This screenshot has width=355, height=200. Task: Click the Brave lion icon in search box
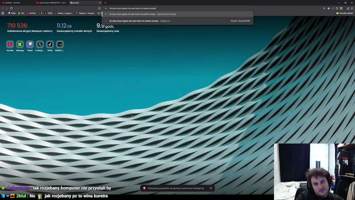(144, 188)
